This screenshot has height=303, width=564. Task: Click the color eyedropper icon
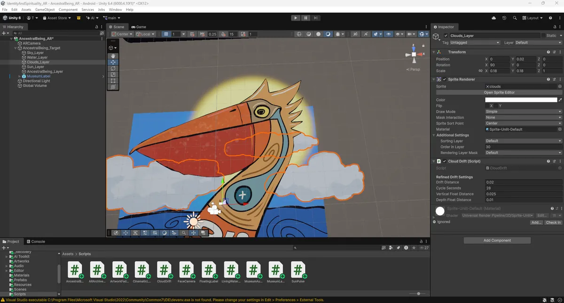[560, 100]
